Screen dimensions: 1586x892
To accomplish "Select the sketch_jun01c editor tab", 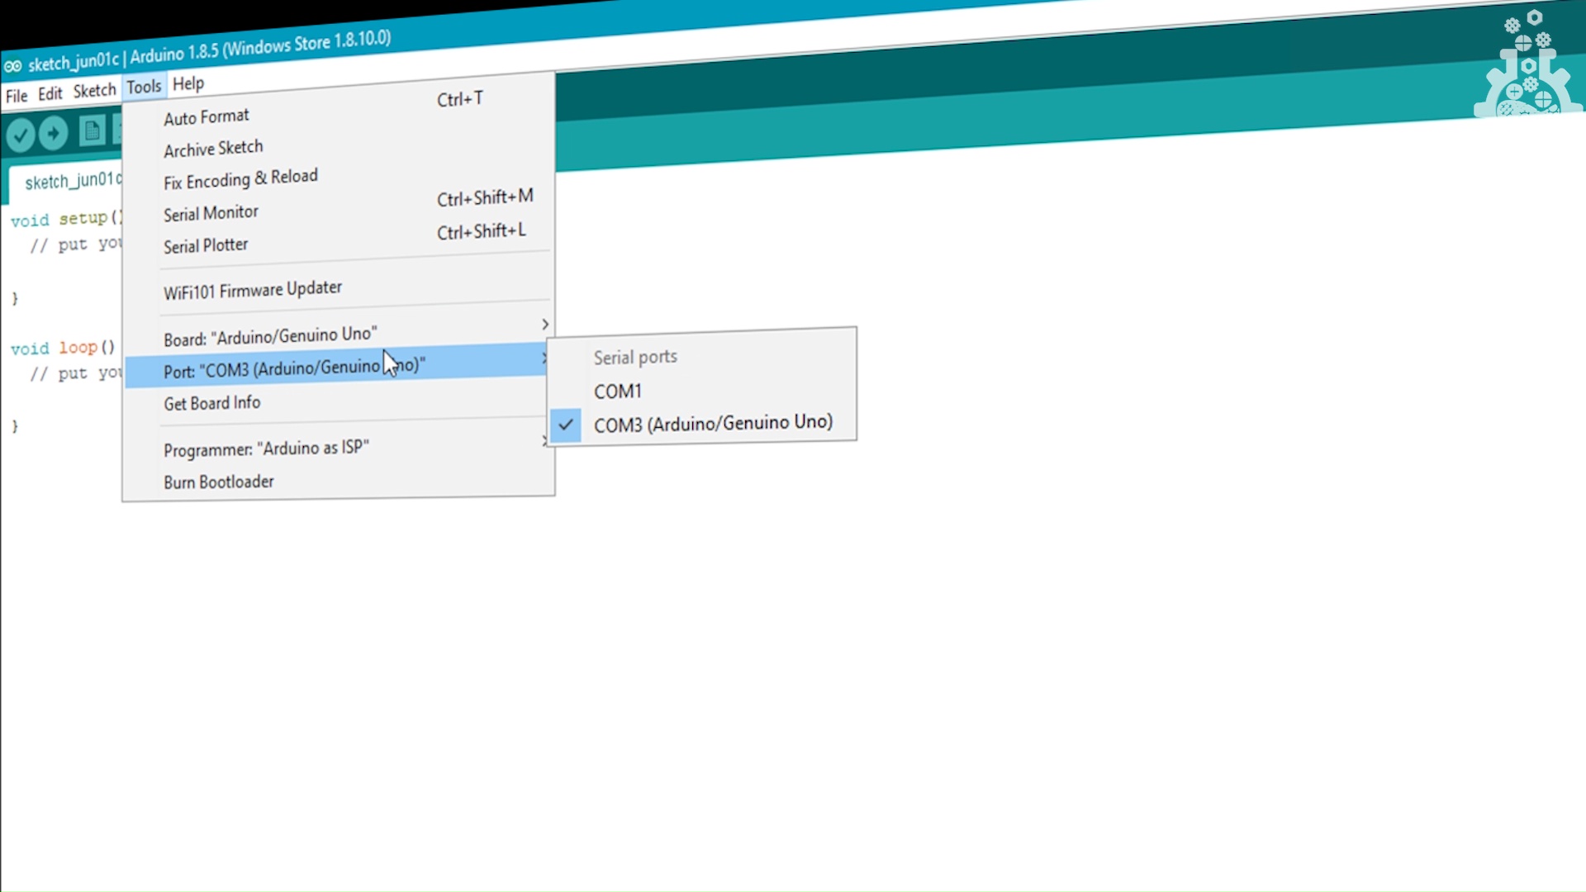I will (66, 182).
